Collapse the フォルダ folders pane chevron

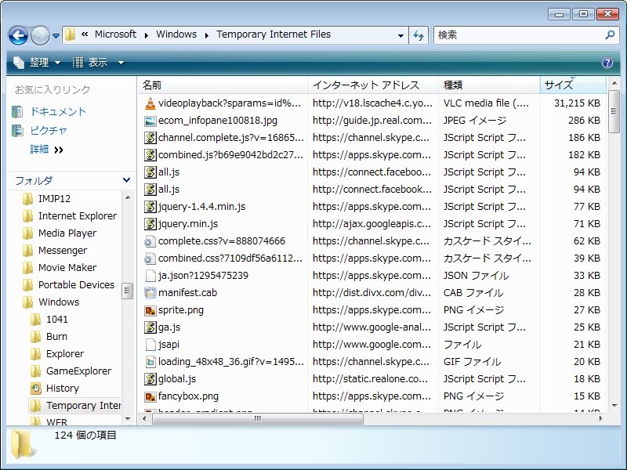pyautogui.click(x=126, y=180)
